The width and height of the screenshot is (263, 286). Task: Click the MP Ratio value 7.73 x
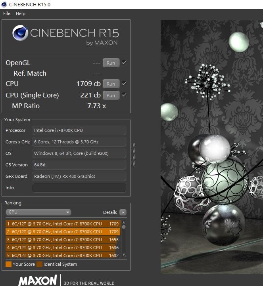97,106
